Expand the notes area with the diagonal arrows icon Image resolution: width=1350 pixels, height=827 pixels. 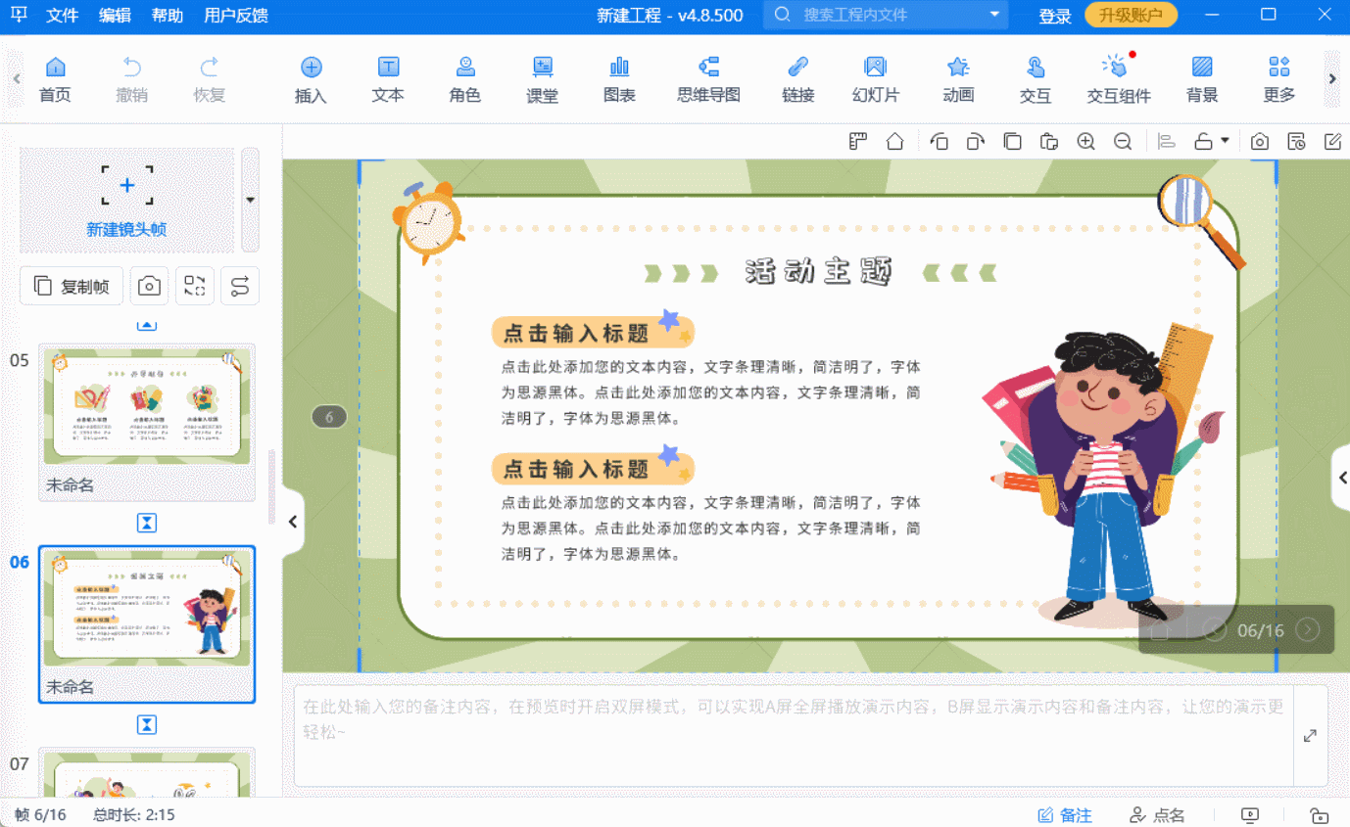coord(1311,736)
